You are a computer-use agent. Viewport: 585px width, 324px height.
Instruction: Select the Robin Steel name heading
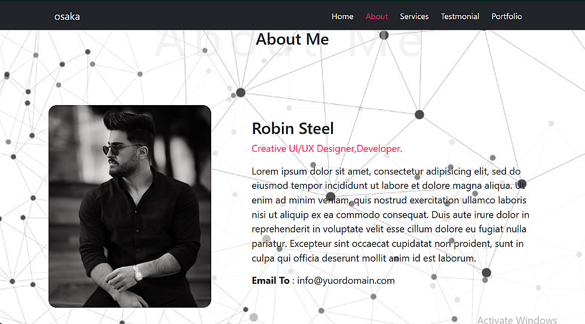292,128
